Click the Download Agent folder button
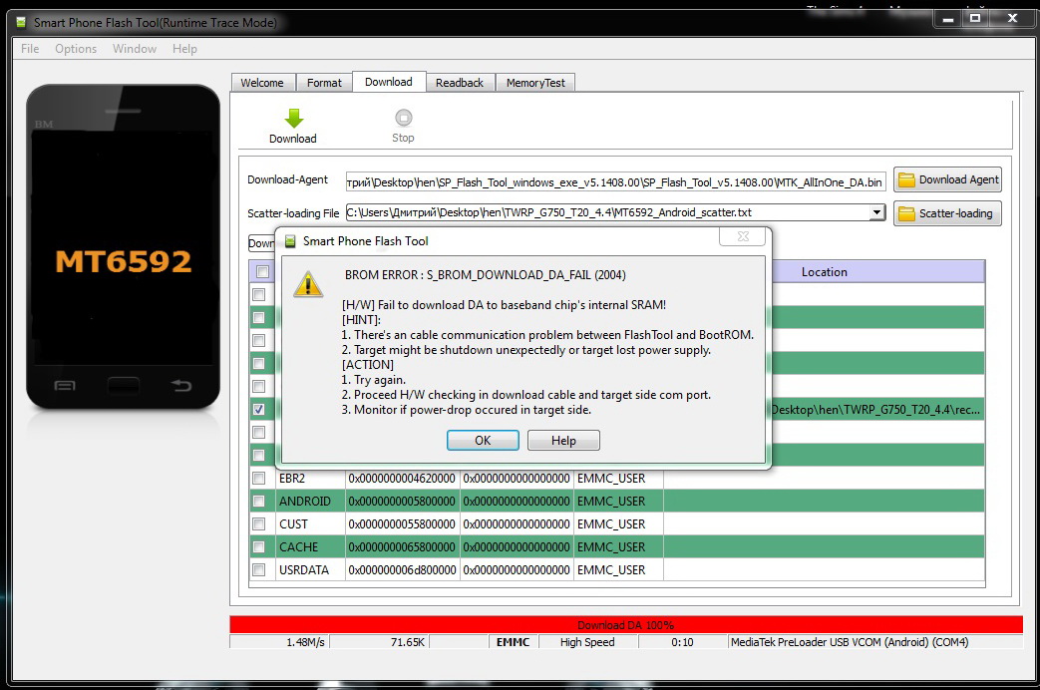 click(x=947, y=179)
